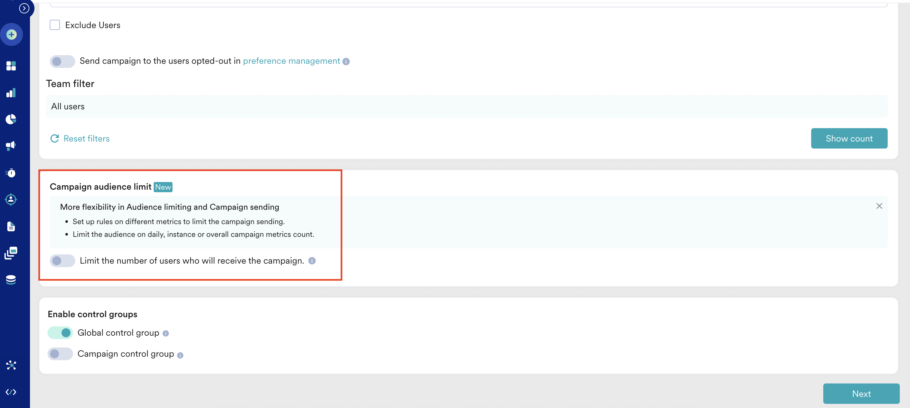Open the megaphone campaigns icon
This screenshot has height=408, width=910.
pos(11,146)
